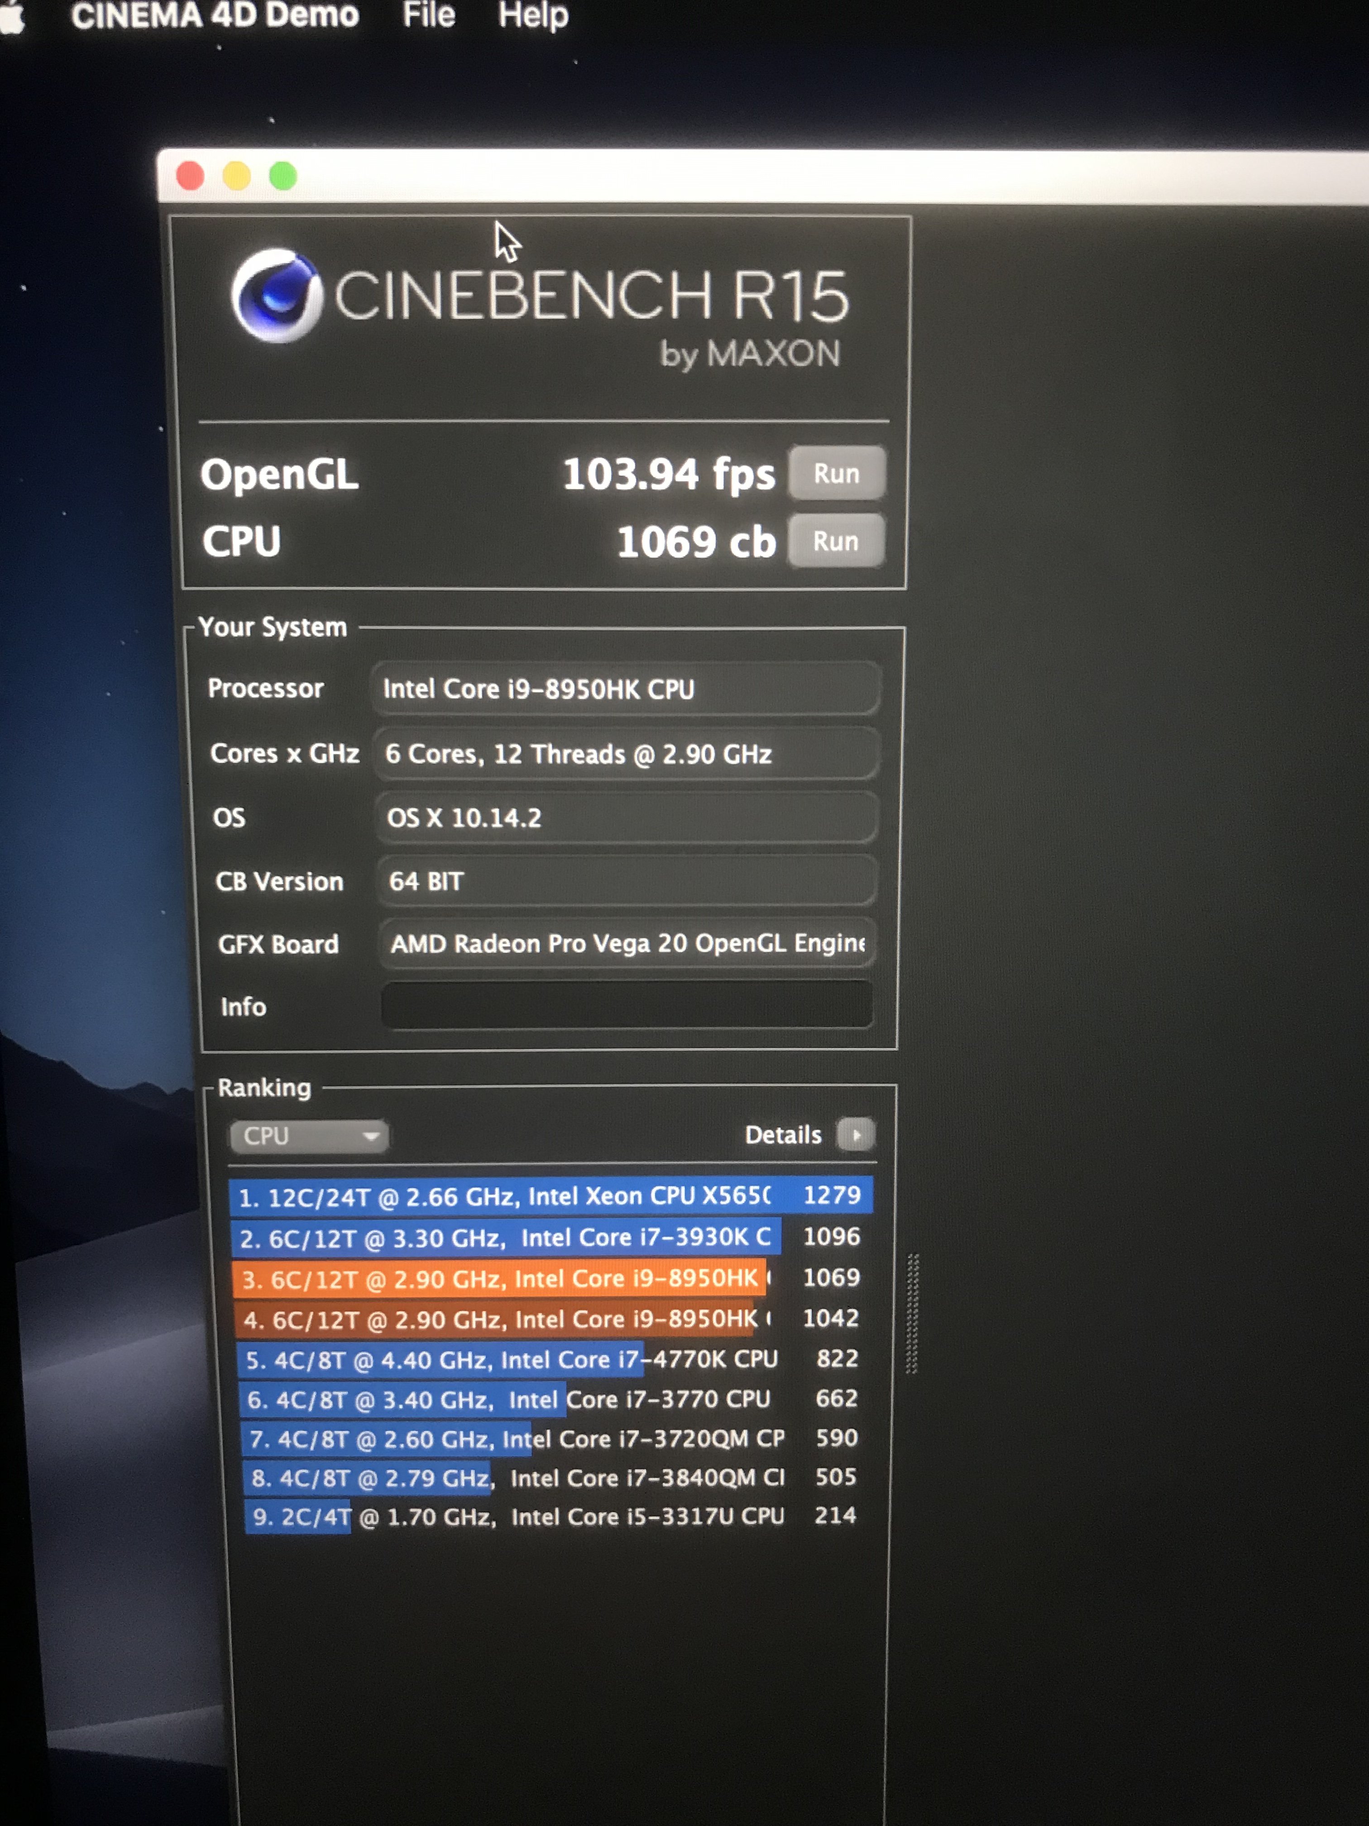Run the CPU benchmark

pyautogui.click(x=836, y=541)
